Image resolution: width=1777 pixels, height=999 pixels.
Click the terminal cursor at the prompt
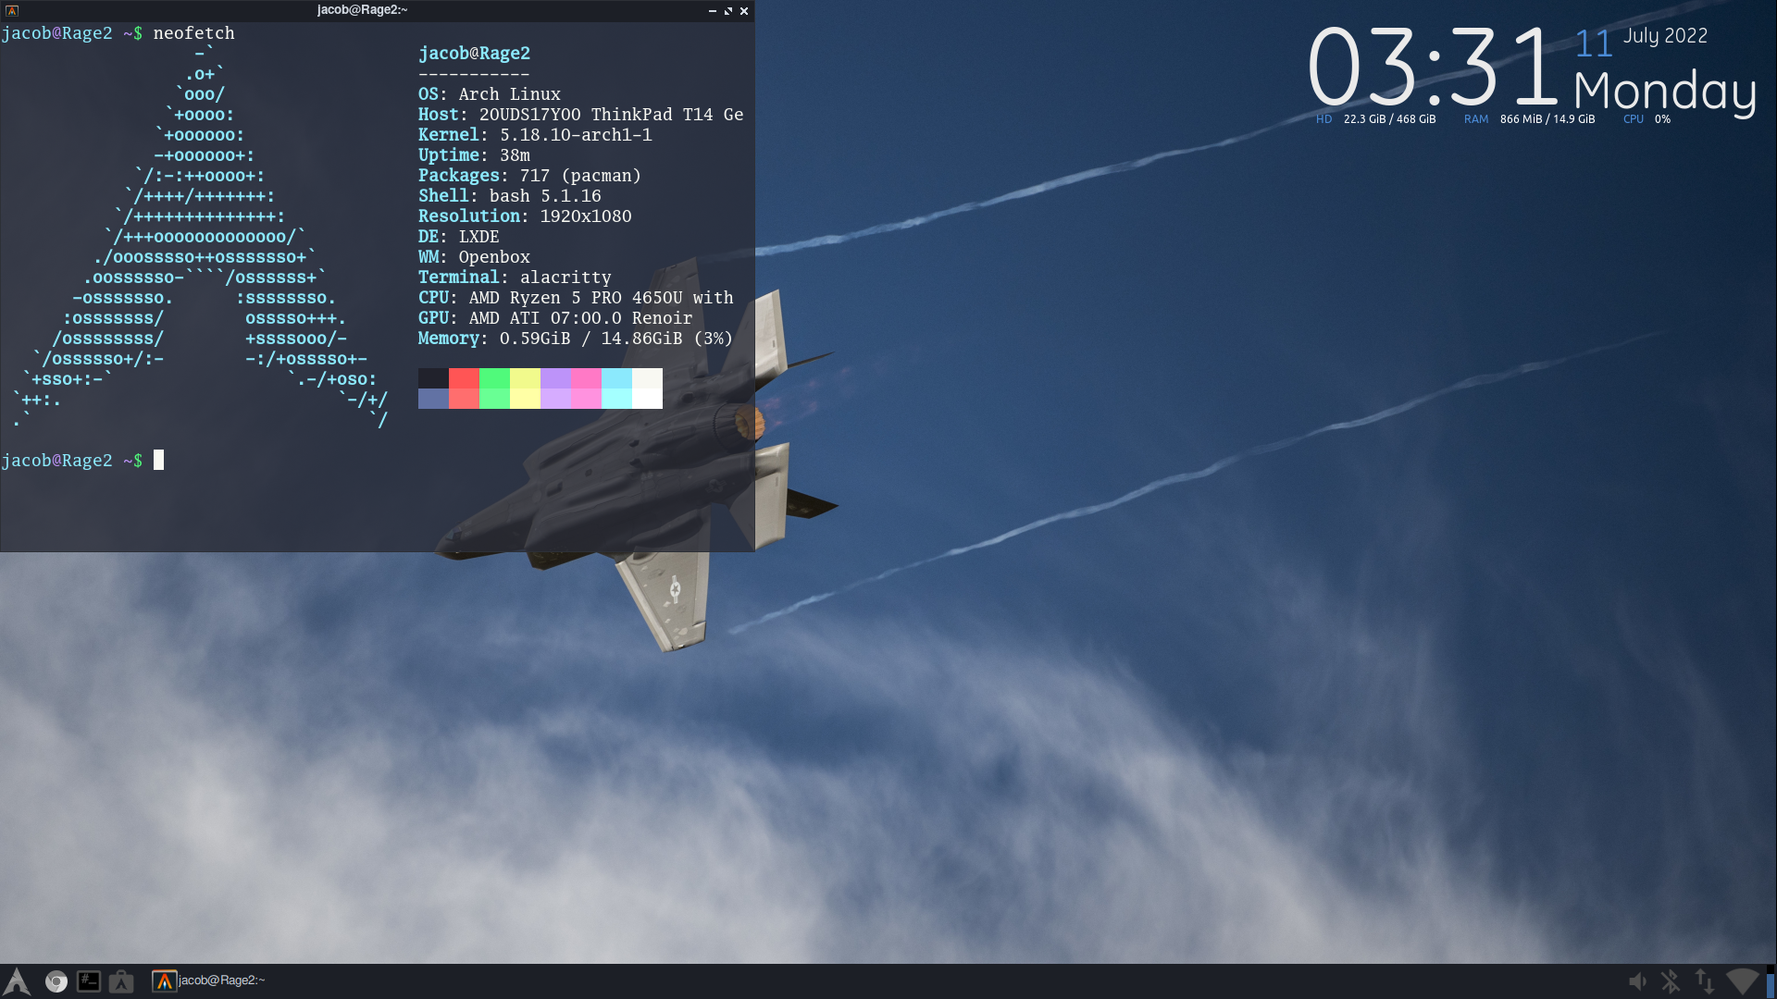(x=158, y=460)
